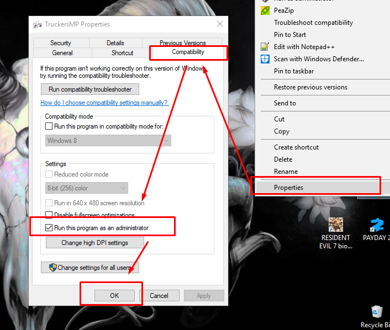The height and width of the screenshot is (330, 390).
Task: Switch to the General tab
Action: pyautogui.click(x=62, y=53)
